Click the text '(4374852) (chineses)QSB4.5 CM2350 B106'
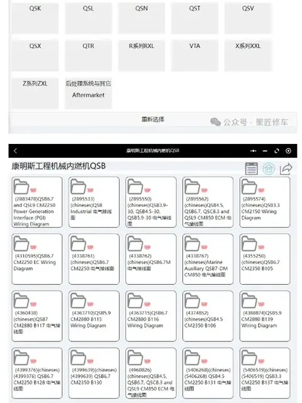Screen dimensions: 302x403 [x=204, y=319]
